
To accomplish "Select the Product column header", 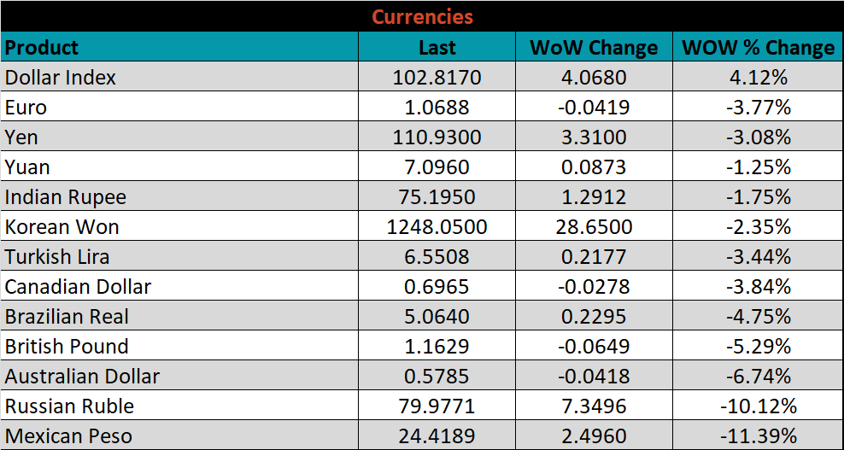I will coord(42,47).
